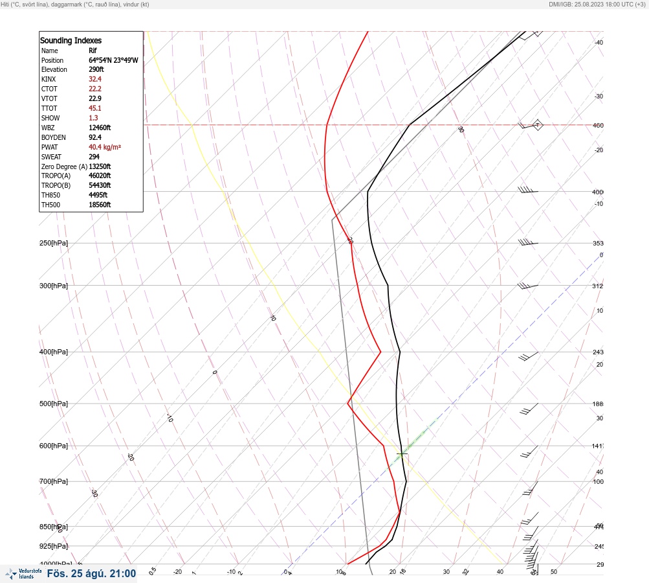Click the Elevation value 290ft

coord(96,69)
